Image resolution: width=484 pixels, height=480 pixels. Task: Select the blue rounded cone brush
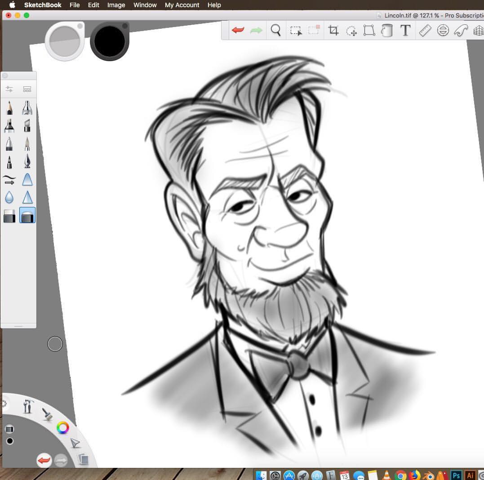(x=27, y=179)
